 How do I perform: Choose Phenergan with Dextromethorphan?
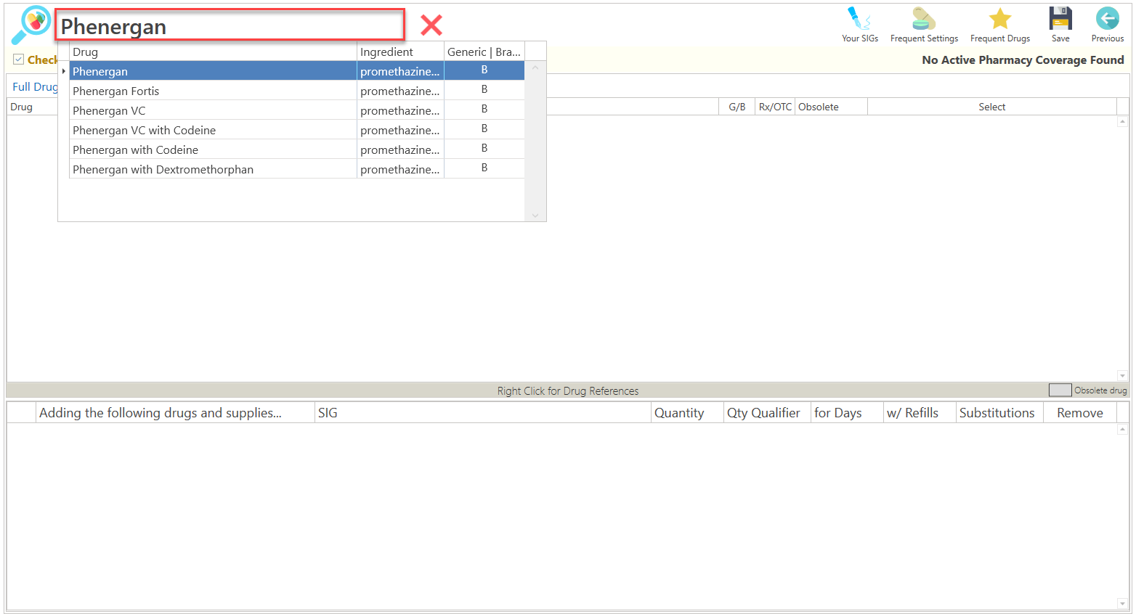(x=296, y=169)
